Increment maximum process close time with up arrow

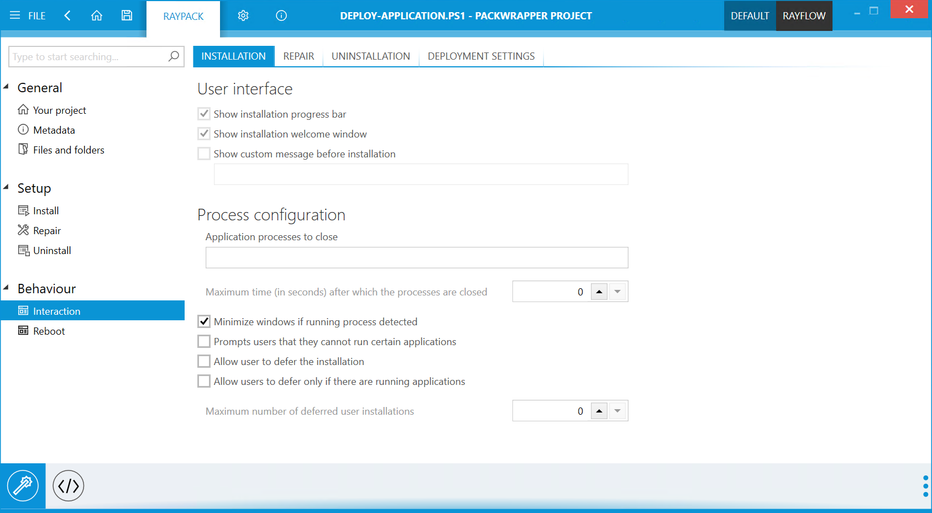click(599, 291)
